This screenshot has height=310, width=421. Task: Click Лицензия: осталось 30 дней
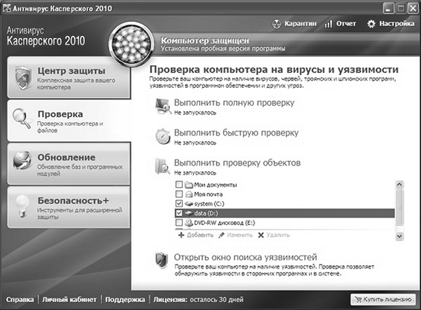pos(198,300)
